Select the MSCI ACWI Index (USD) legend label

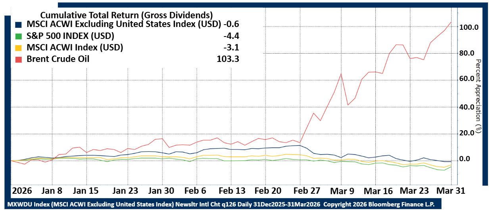75,48
